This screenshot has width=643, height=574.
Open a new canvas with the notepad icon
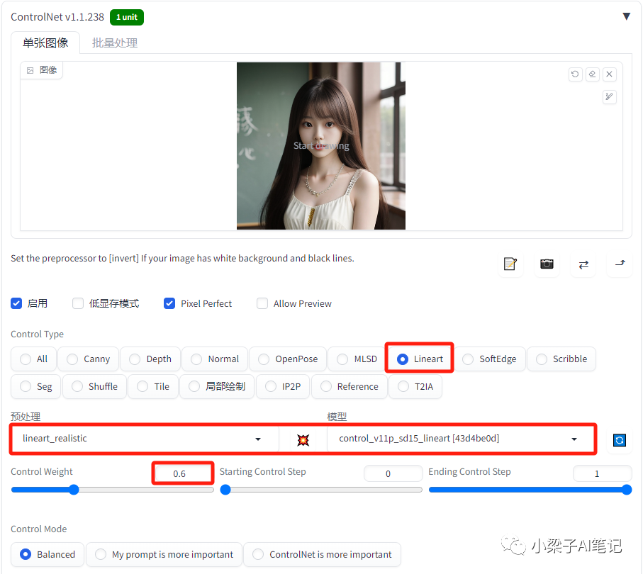click(x=510, y=264)
